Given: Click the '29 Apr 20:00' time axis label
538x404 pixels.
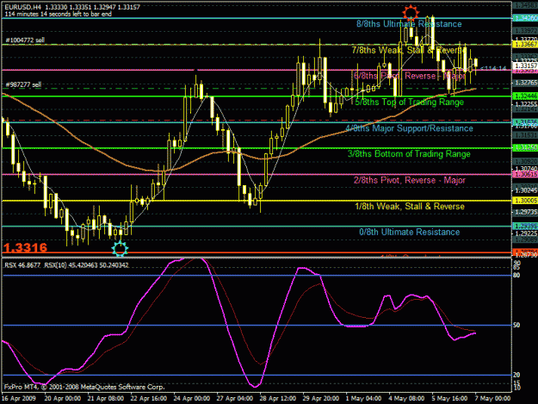Looking at the screenshot, I should coord(321,399).
